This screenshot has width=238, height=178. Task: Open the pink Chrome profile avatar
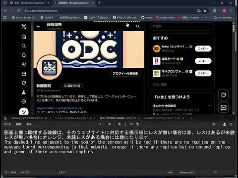(x=224, y=11)
